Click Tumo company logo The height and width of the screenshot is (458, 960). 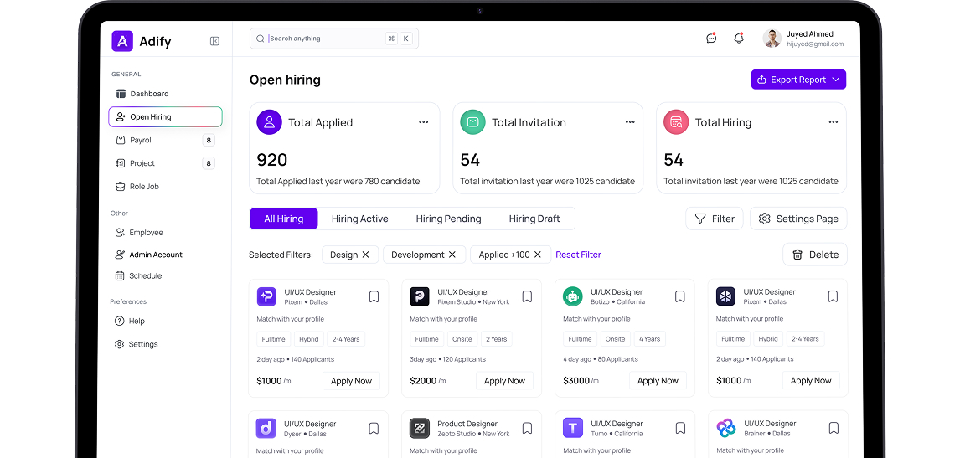point(573,428)
